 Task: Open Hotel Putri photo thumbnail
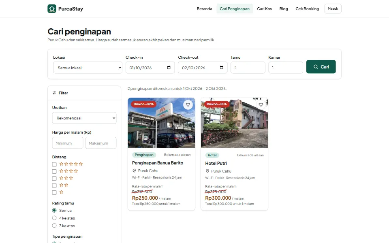(x=235, y=123)
